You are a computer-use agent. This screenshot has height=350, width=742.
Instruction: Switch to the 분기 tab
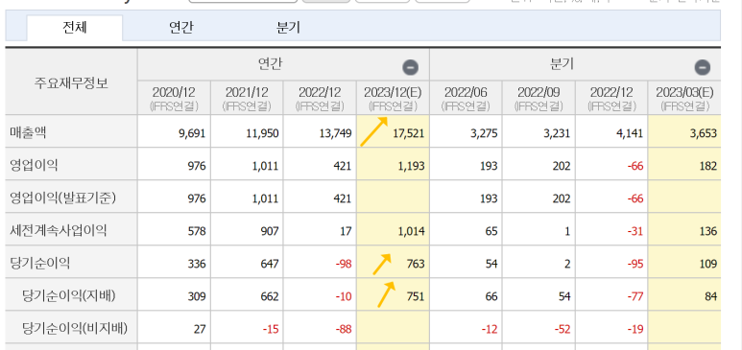[x=288, y=28]
